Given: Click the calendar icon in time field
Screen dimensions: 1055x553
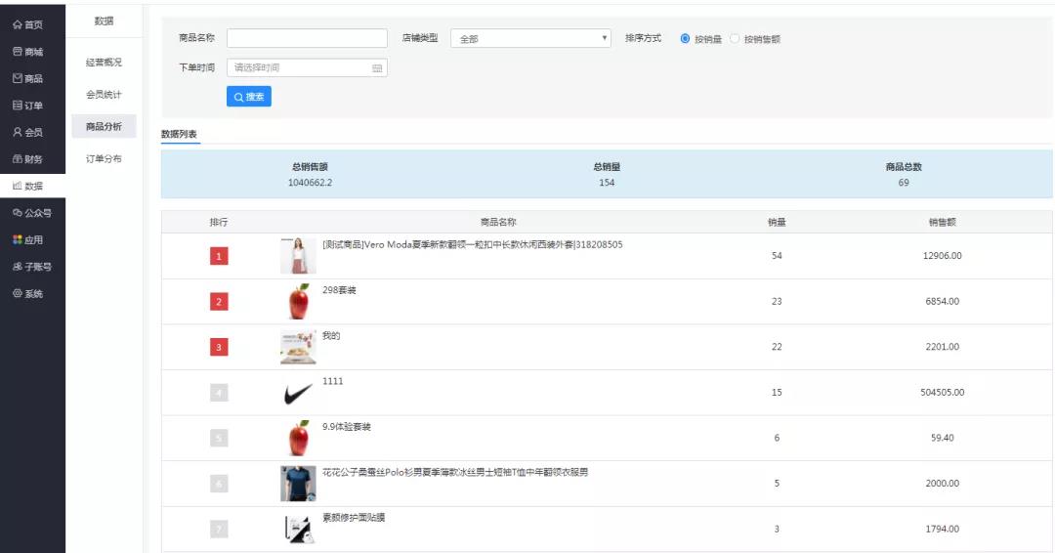Looking at the screenshot, I should (x=377, y=68).
